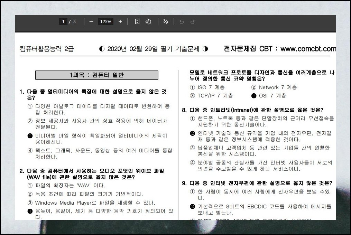Viewport: 351px width, 235px height.
Task: Activate the draw annotation tool
Action: click(166, 21)
